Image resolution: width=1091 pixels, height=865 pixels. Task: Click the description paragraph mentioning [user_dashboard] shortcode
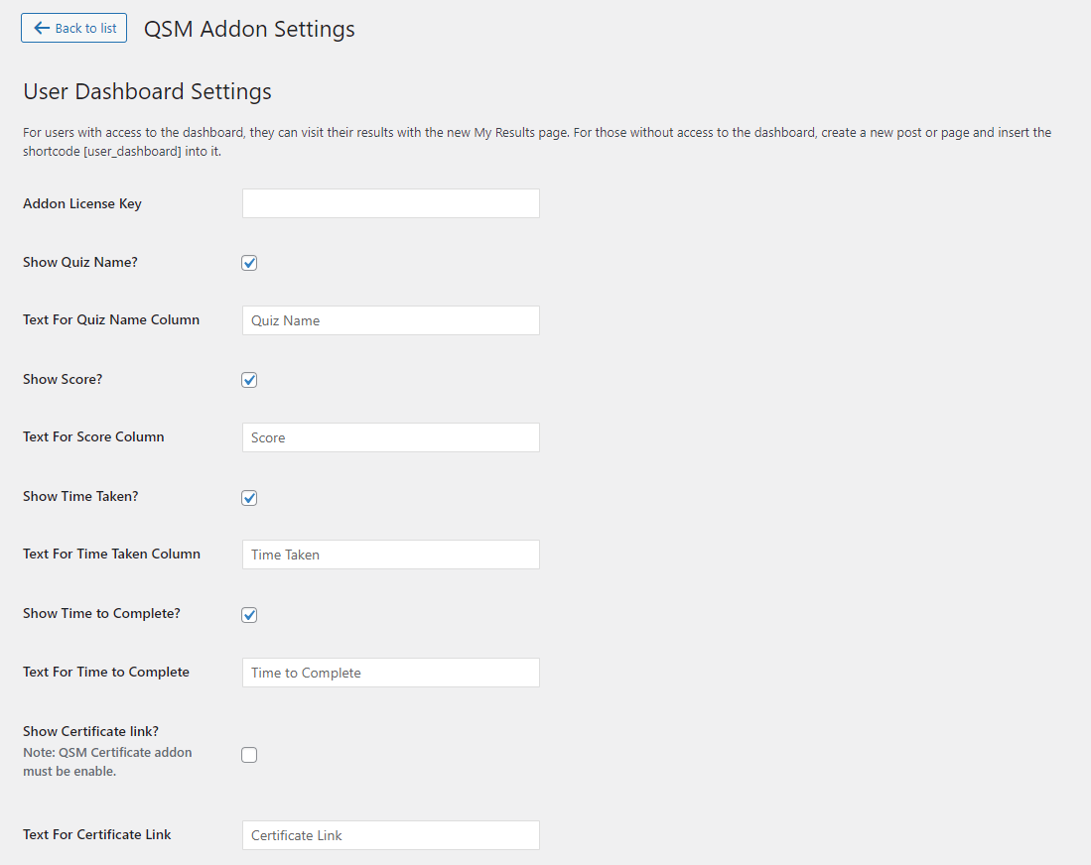pyautogui.click(x=537, y=142)
